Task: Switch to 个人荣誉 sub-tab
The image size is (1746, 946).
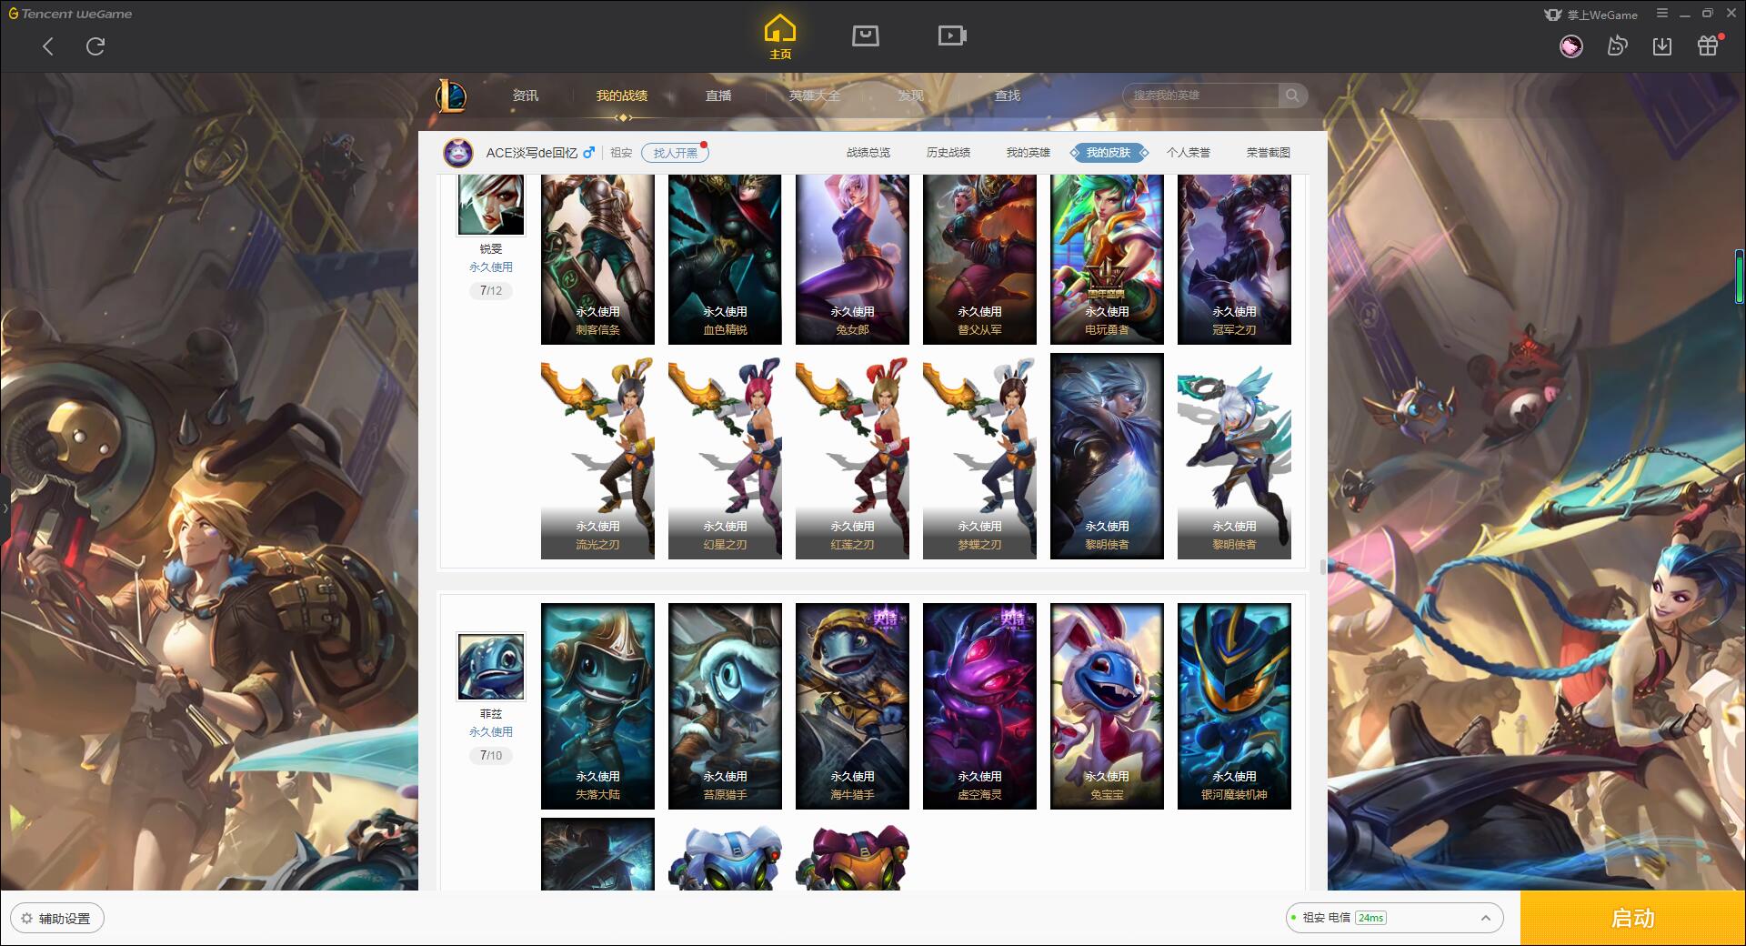Action: tap(1189, 153)
